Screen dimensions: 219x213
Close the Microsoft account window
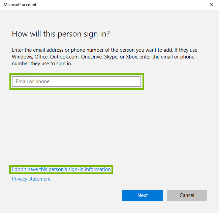click(212, 5)
